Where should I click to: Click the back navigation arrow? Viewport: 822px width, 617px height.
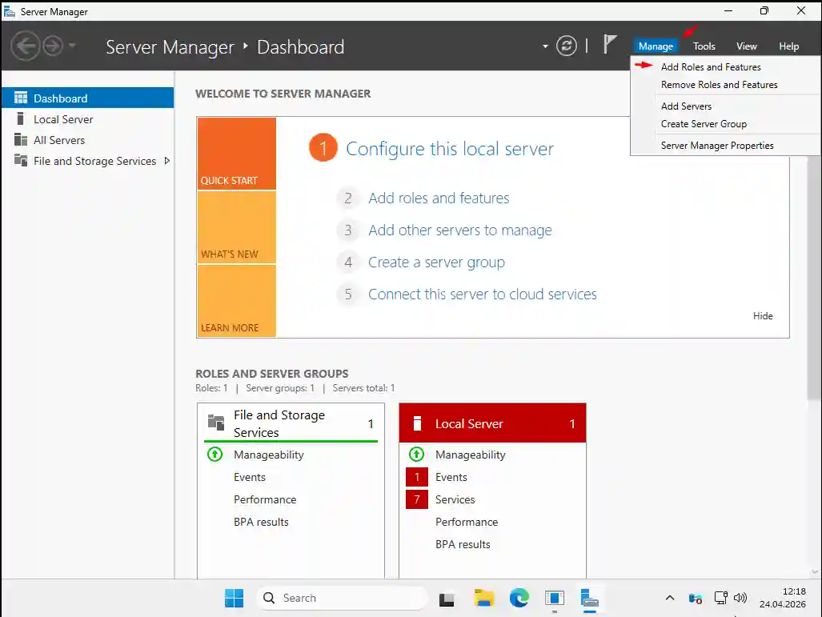[25, 46]
